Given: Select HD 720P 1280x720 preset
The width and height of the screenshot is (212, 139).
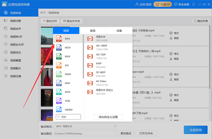Looking at the screenshot, I should click(108, 56).
